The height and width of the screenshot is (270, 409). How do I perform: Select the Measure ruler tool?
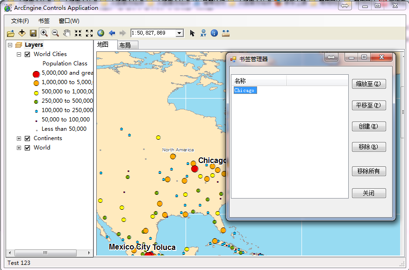(226, 33)
